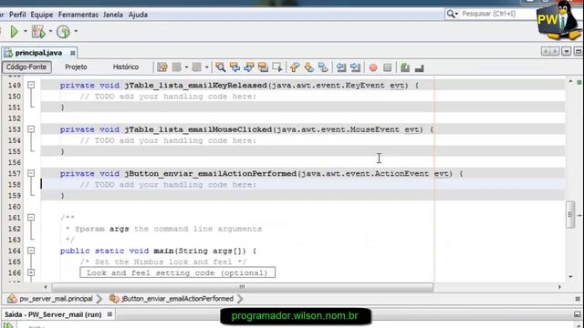
Task: Open the Ajuda menu
Action: [138, 15]
